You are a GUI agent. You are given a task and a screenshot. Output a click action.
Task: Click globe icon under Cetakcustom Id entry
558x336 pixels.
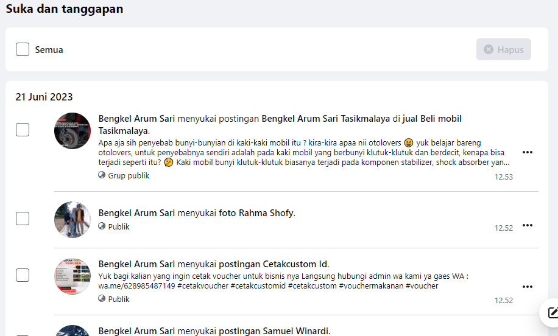pyautogui.click(x=102, y=298)
